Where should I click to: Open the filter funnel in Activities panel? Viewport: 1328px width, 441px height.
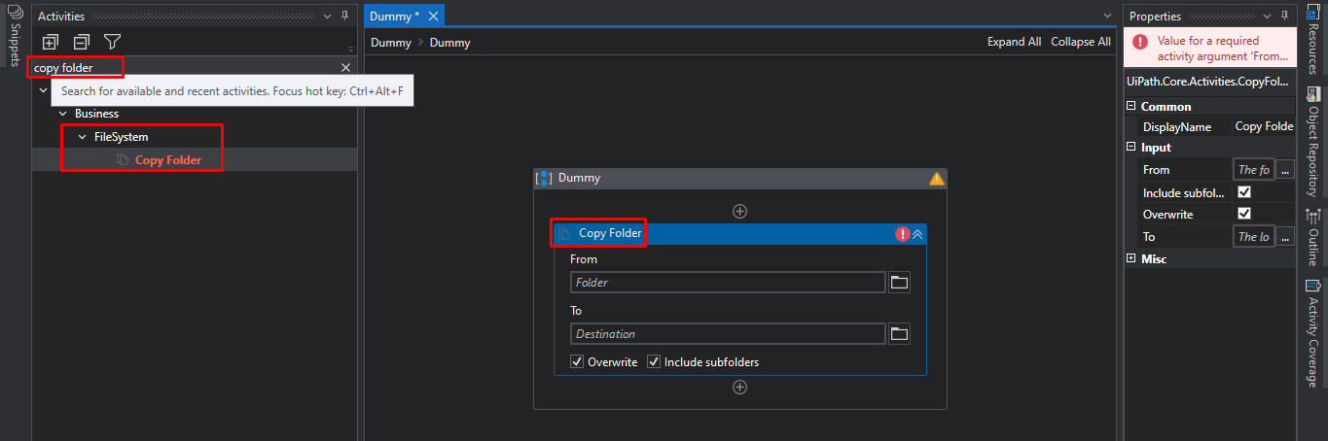[x=113, y=42]
